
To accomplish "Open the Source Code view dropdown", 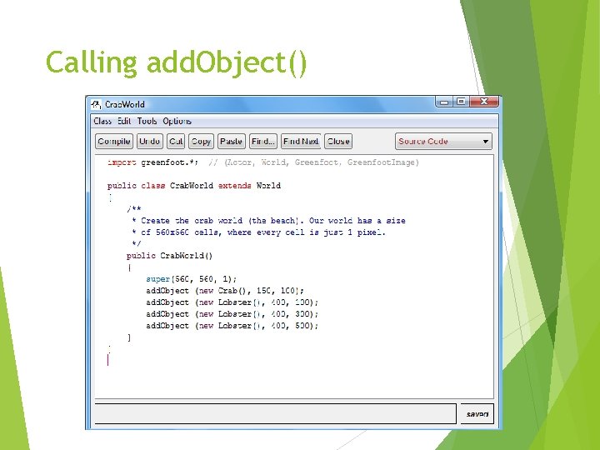I will pyautogui.click(x=443, y=141).
